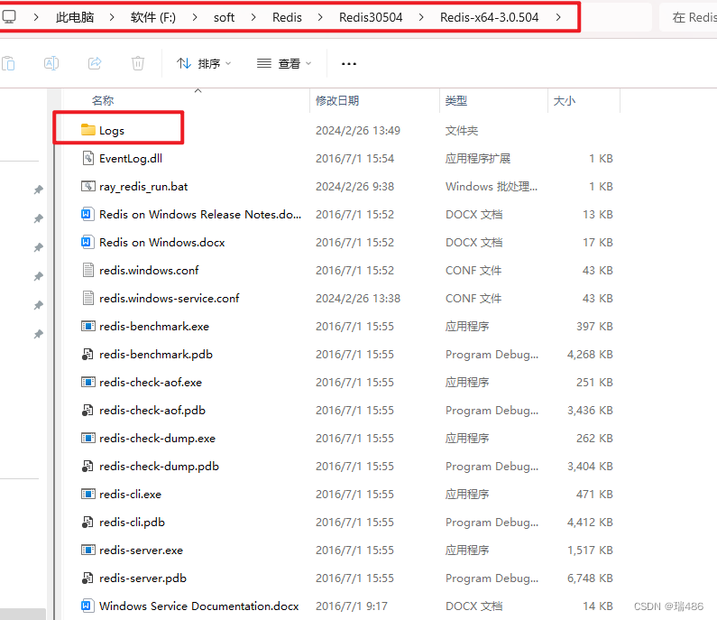Image resolution: width=717 pixels, height=620 pixels.
Task: Click the paste icon in toolbar
Action: pyautogui.click(x=8, y=63)
